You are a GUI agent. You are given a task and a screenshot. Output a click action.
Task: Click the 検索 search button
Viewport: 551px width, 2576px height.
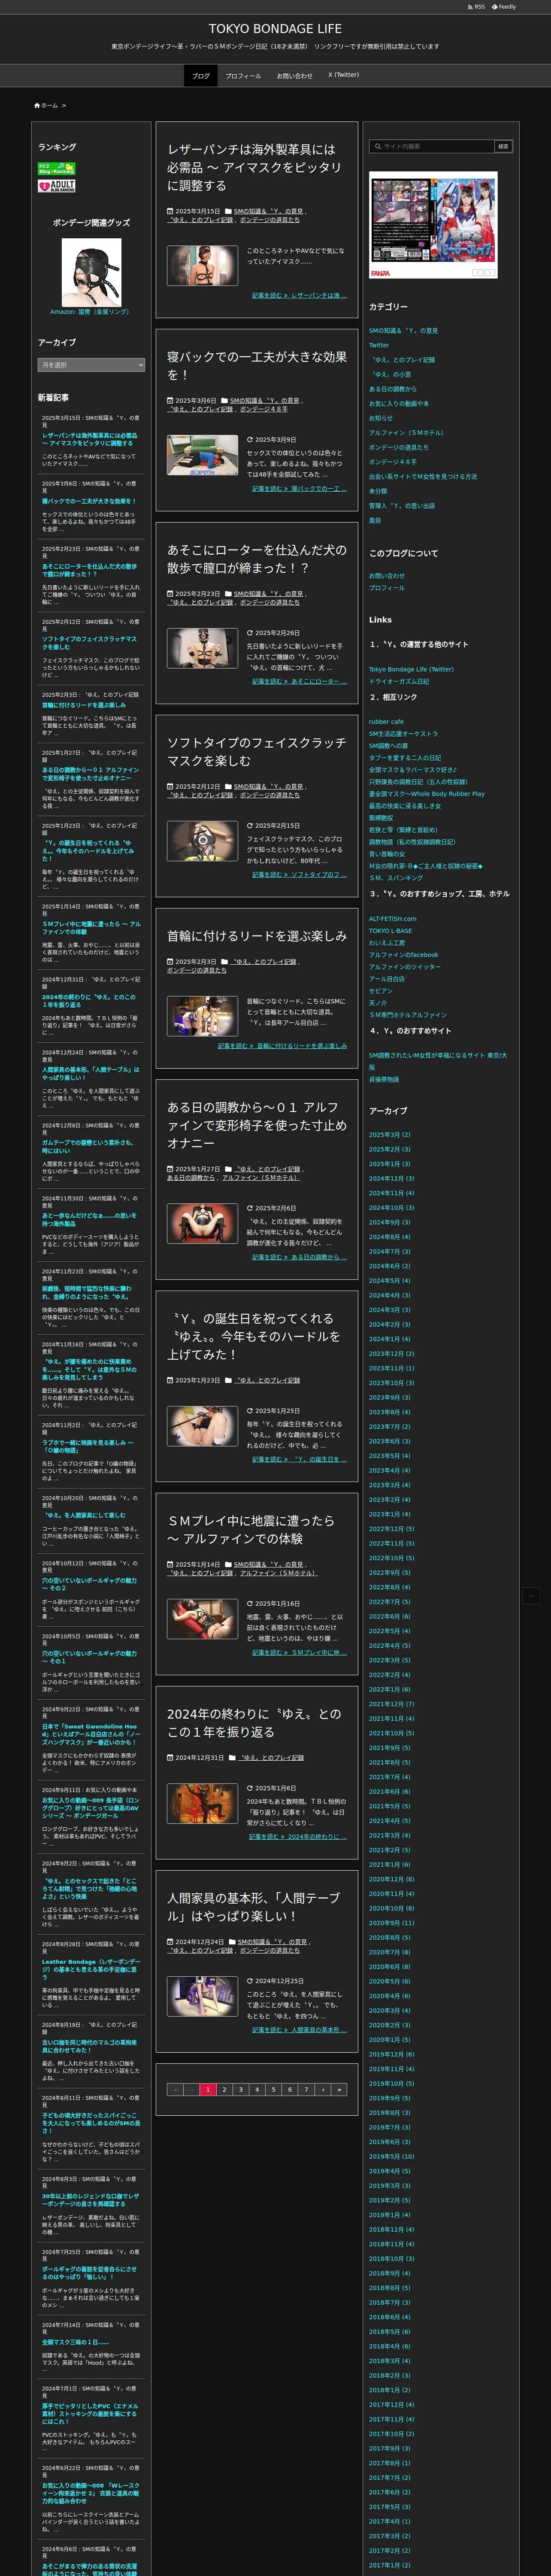pyautogui.click(x=503, y=146)
